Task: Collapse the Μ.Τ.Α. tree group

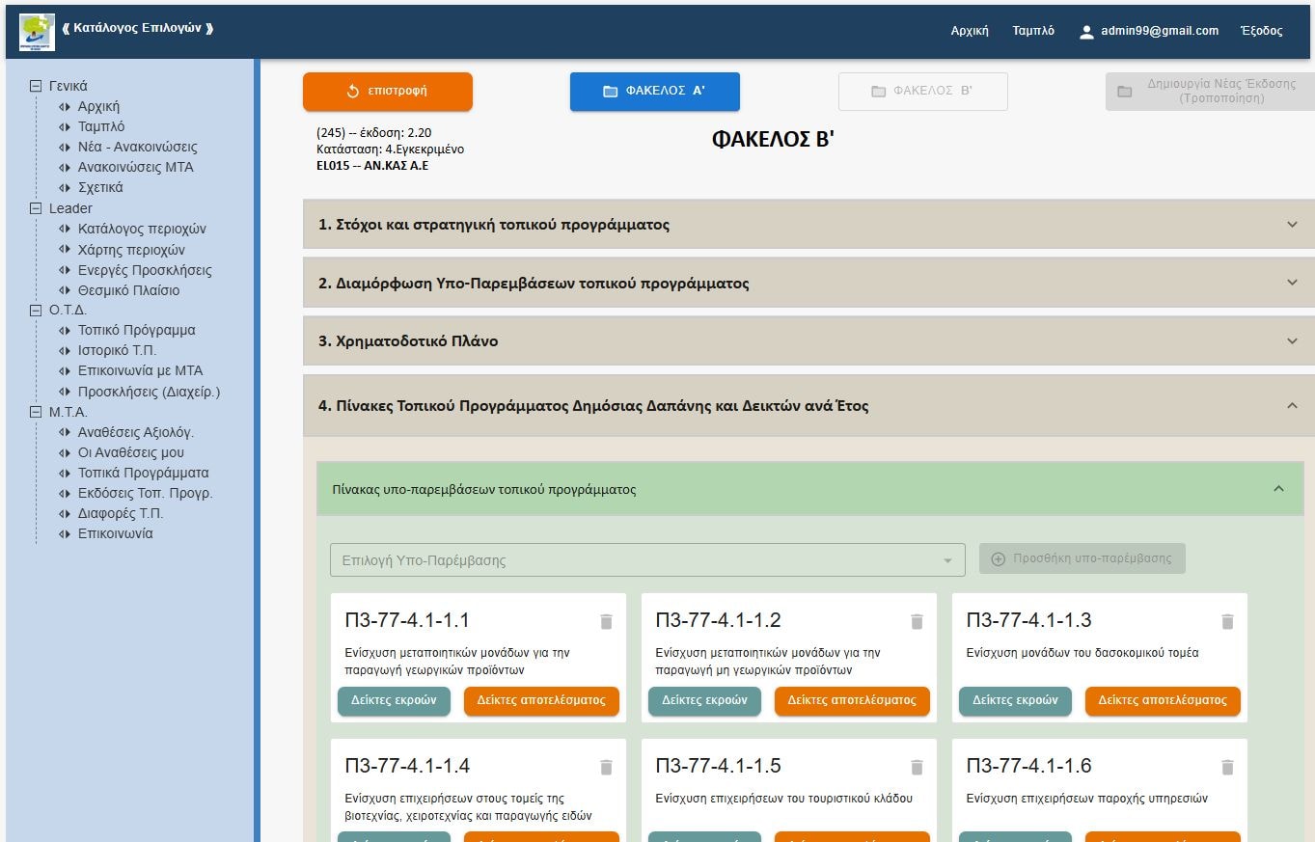Action: [x=37, y=412]
